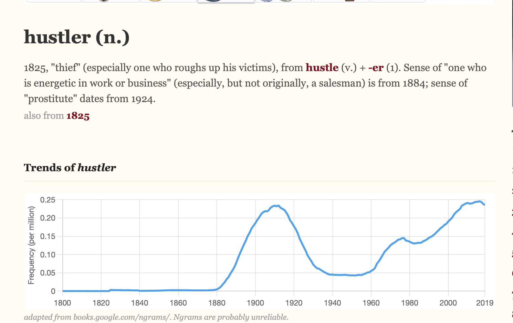
Task: Click the 2019 label on the year axis
Action: point(485,303)
